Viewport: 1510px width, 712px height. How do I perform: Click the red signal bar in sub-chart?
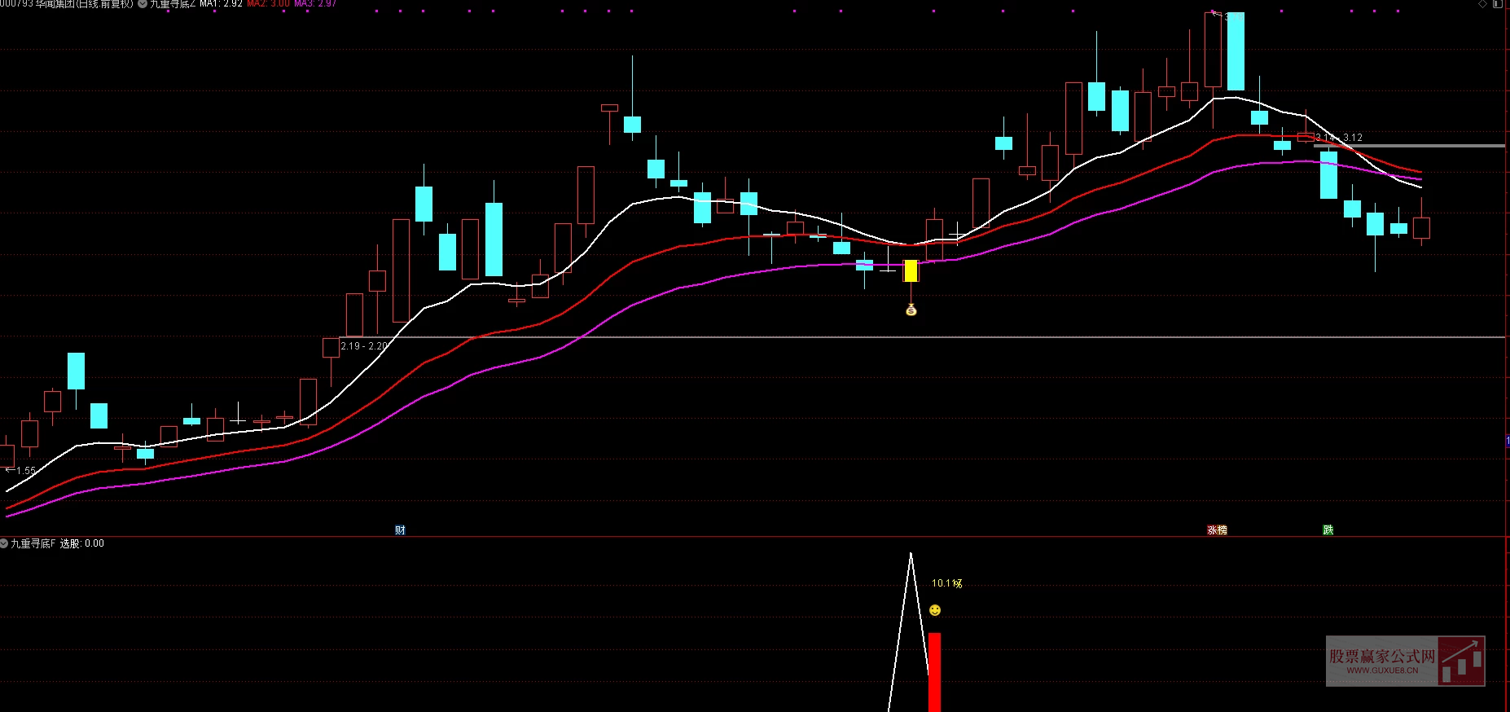(x=934, y=671)
